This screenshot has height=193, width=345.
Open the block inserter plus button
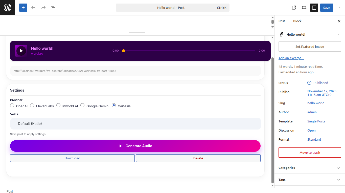pyautogui.click(x=23, y=8)
